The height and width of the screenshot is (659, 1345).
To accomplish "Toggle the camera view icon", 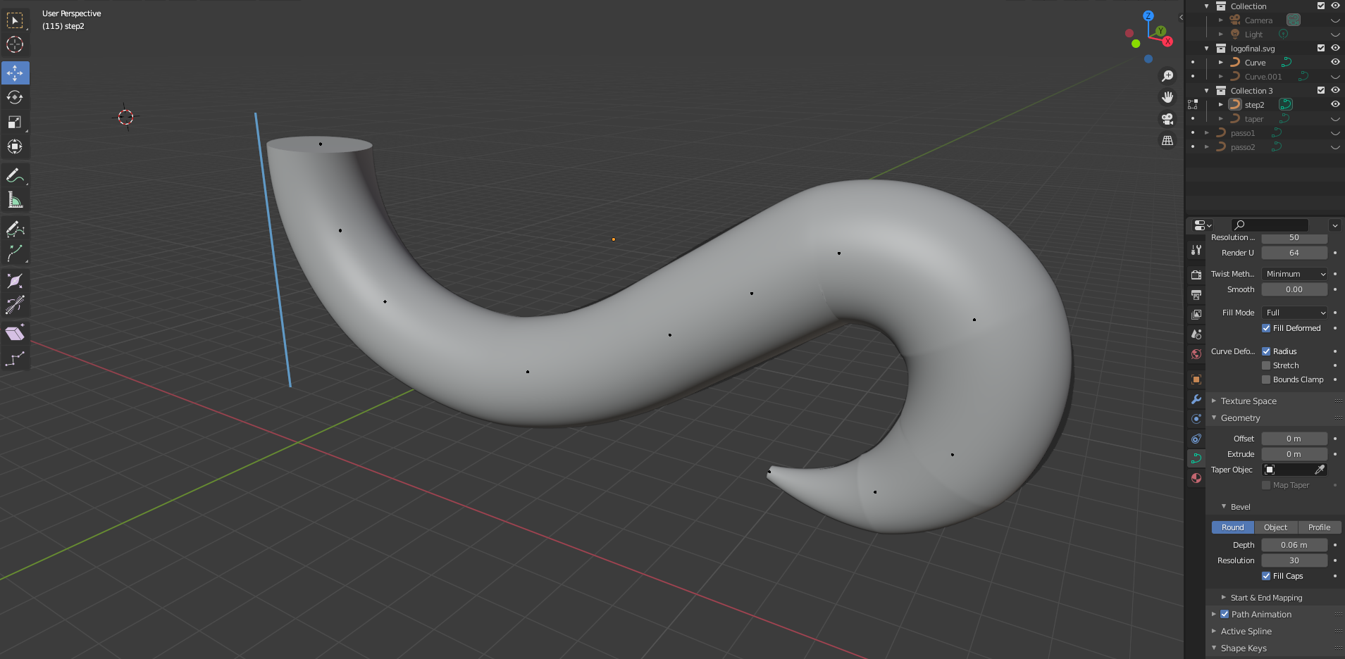I will tap(1167, 119).
